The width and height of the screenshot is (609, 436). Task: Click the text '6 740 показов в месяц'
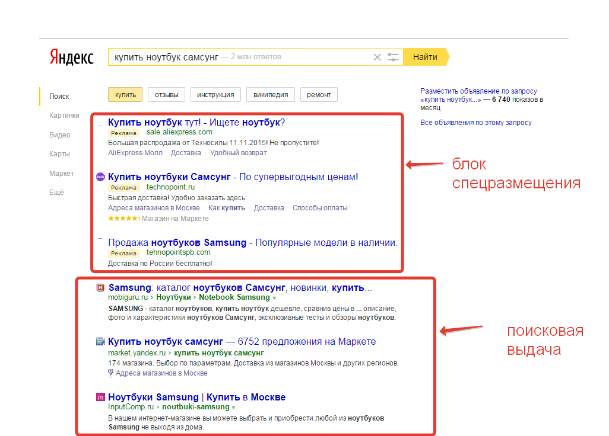[481, 104]
